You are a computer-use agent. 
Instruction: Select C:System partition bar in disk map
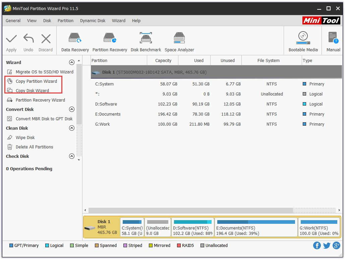coord(132,227)
